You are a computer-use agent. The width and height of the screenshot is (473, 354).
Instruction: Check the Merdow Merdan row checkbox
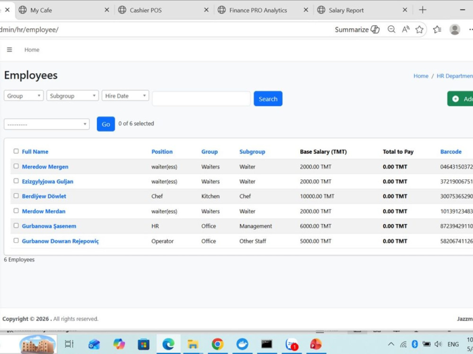click(16, 211)
